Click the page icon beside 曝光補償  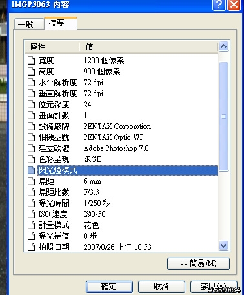click(x=31, y=236)
